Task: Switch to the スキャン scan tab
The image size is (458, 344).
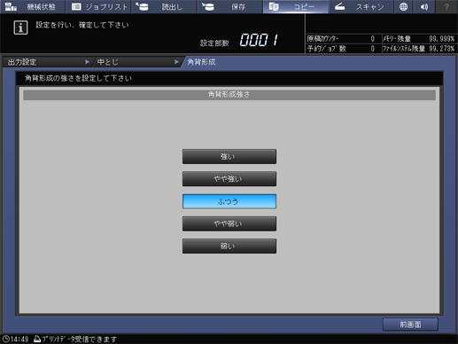Action: click(x=361, y=6)
